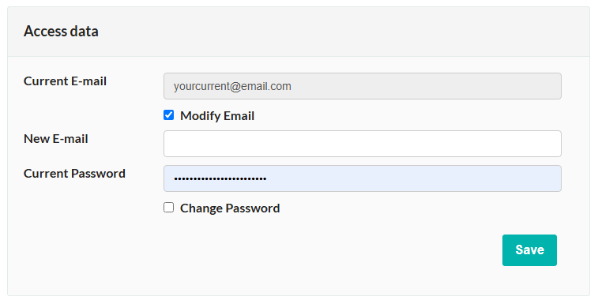Click the disabled Current E-mail field

[363, 86]
